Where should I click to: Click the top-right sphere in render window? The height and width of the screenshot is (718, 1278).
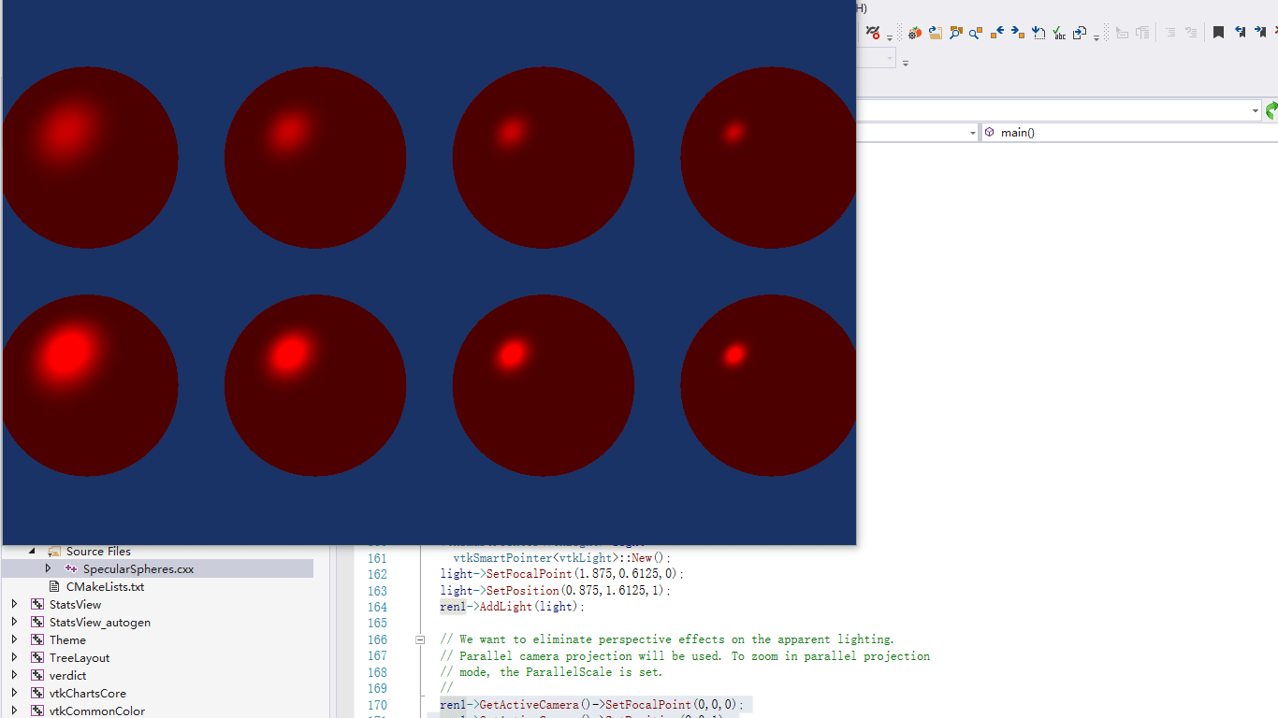coord(769,158)
